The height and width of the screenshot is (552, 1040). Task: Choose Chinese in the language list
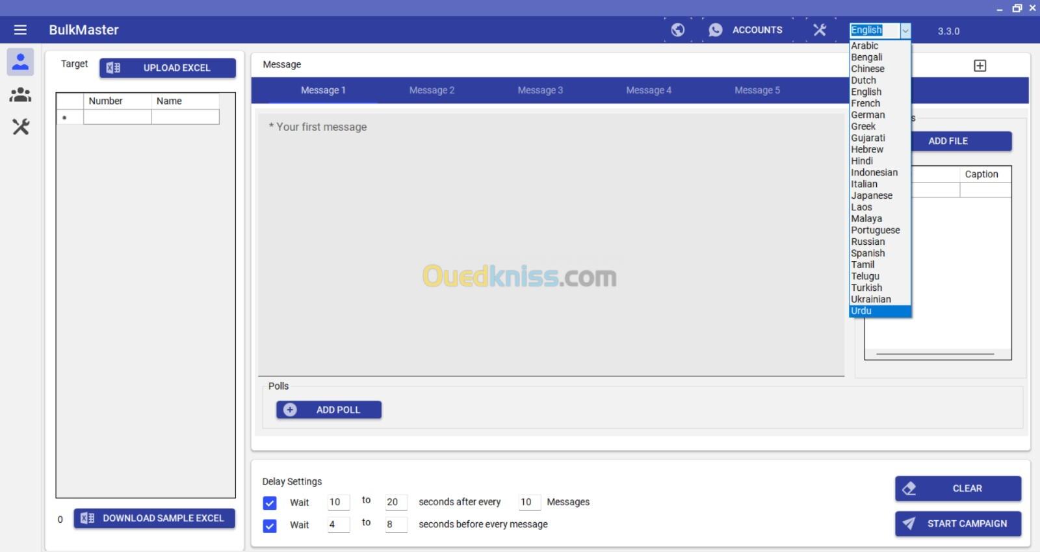tap(880, 69)
